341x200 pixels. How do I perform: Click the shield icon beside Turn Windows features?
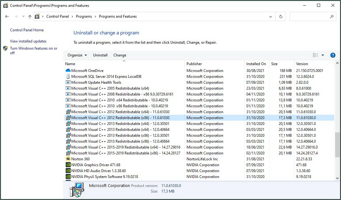coord(5,48)
